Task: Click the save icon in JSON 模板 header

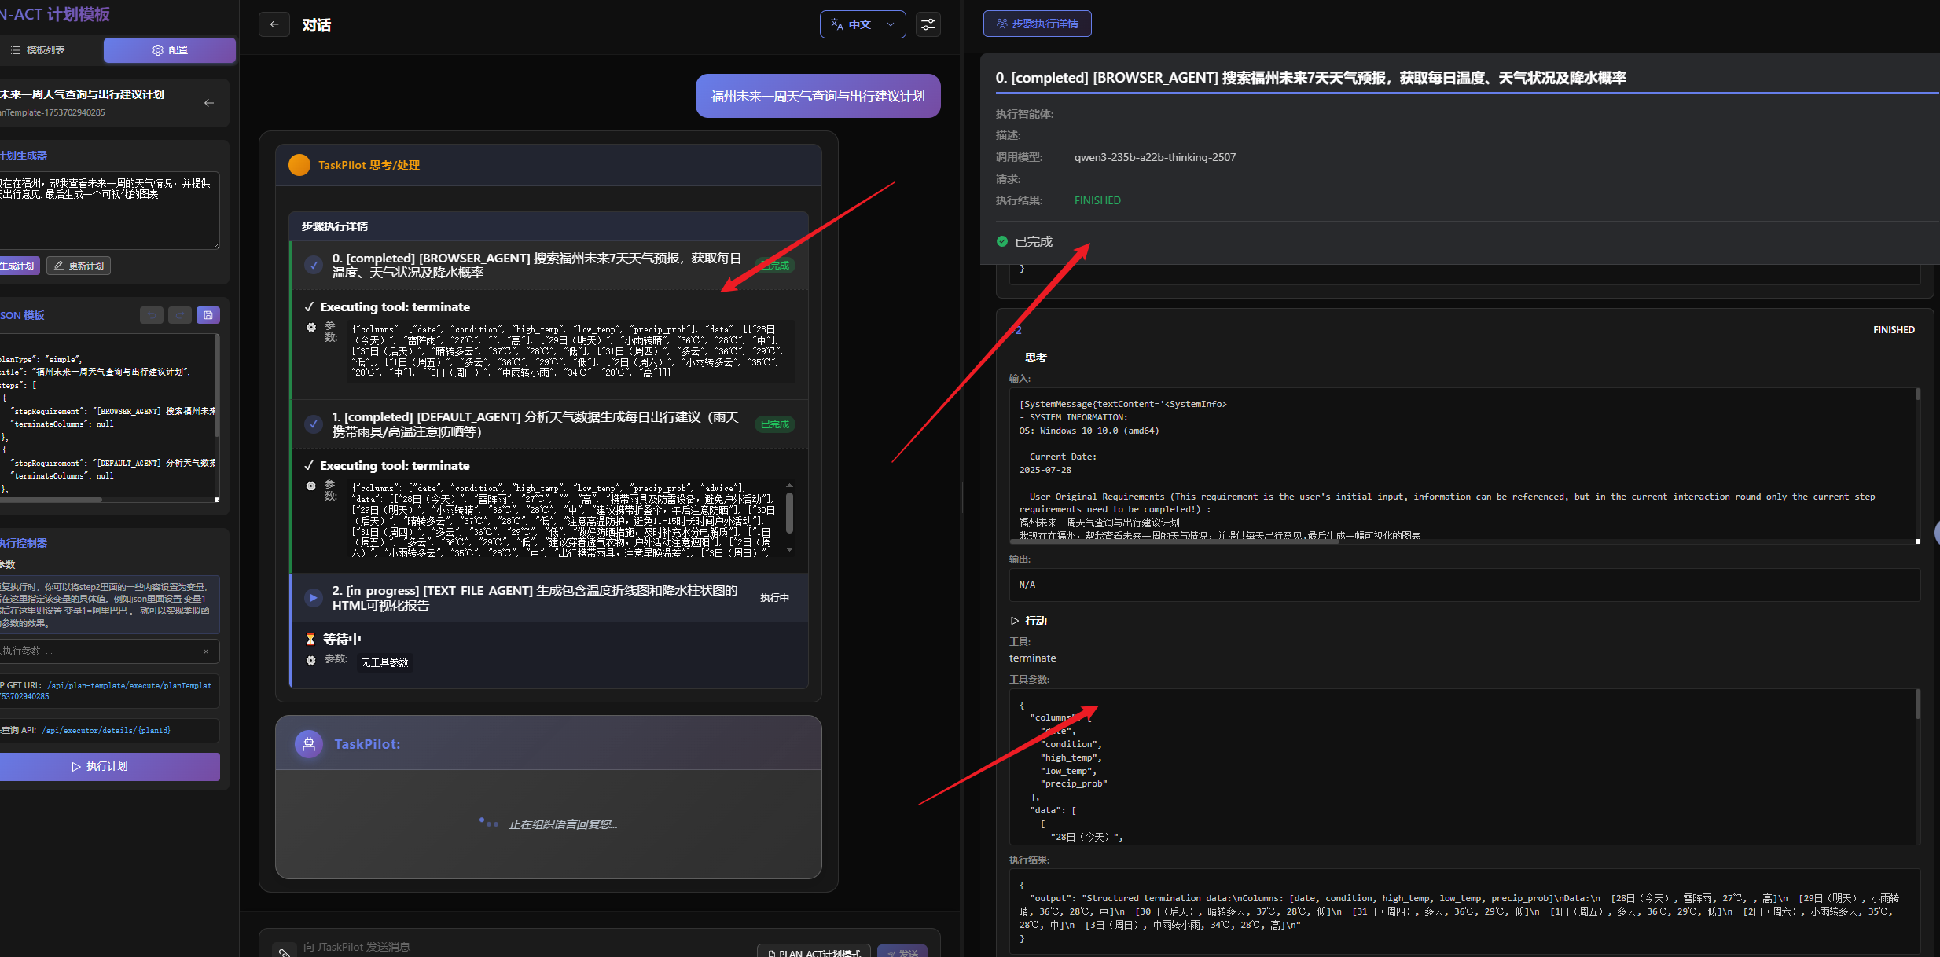Action: coord(208,315)
